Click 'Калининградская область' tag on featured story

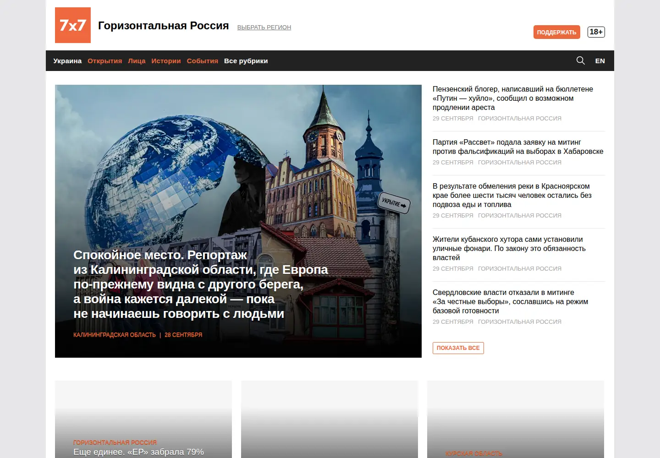point(115,335)
